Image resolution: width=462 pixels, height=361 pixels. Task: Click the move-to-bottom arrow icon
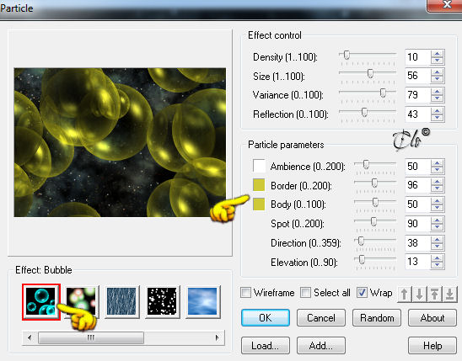pos(449,294)
